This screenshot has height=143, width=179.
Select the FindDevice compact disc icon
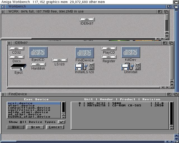pyautogui.click(x=84, y=53)
